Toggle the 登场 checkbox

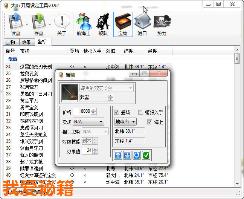(x=117, y=112)
